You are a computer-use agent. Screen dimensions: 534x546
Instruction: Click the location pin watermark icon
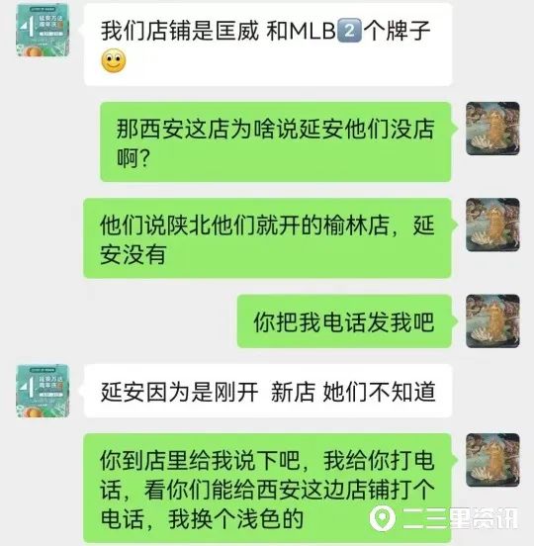tap(383, 518)
